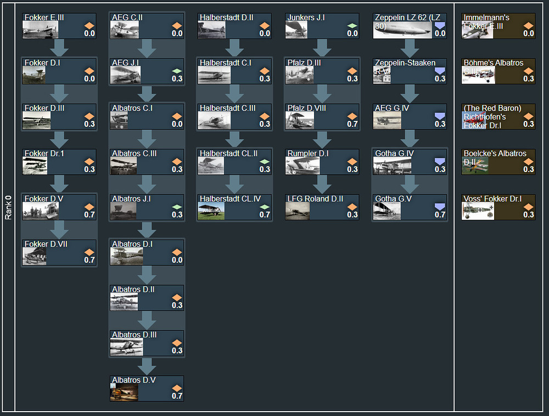Screen dimensions: 549x416
Task: Open the Halberstadt CL.IV thumbnail image
Action: pos(211,211)
